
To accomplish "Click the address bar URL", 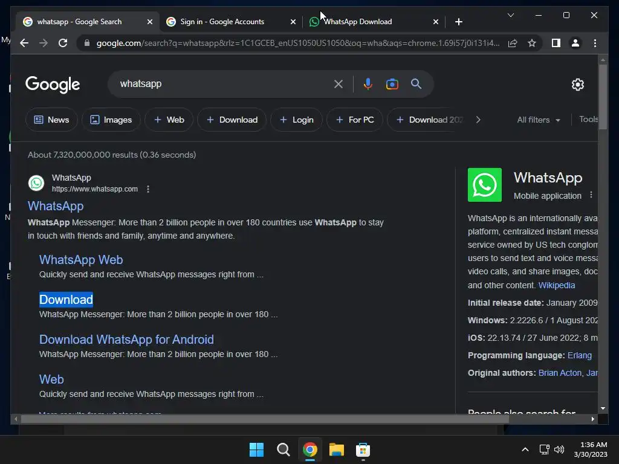I will pos(298,43).
